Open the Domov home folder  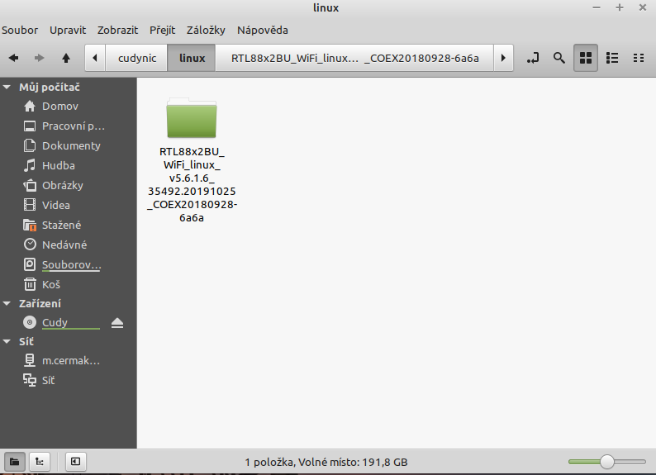(59, 106)
